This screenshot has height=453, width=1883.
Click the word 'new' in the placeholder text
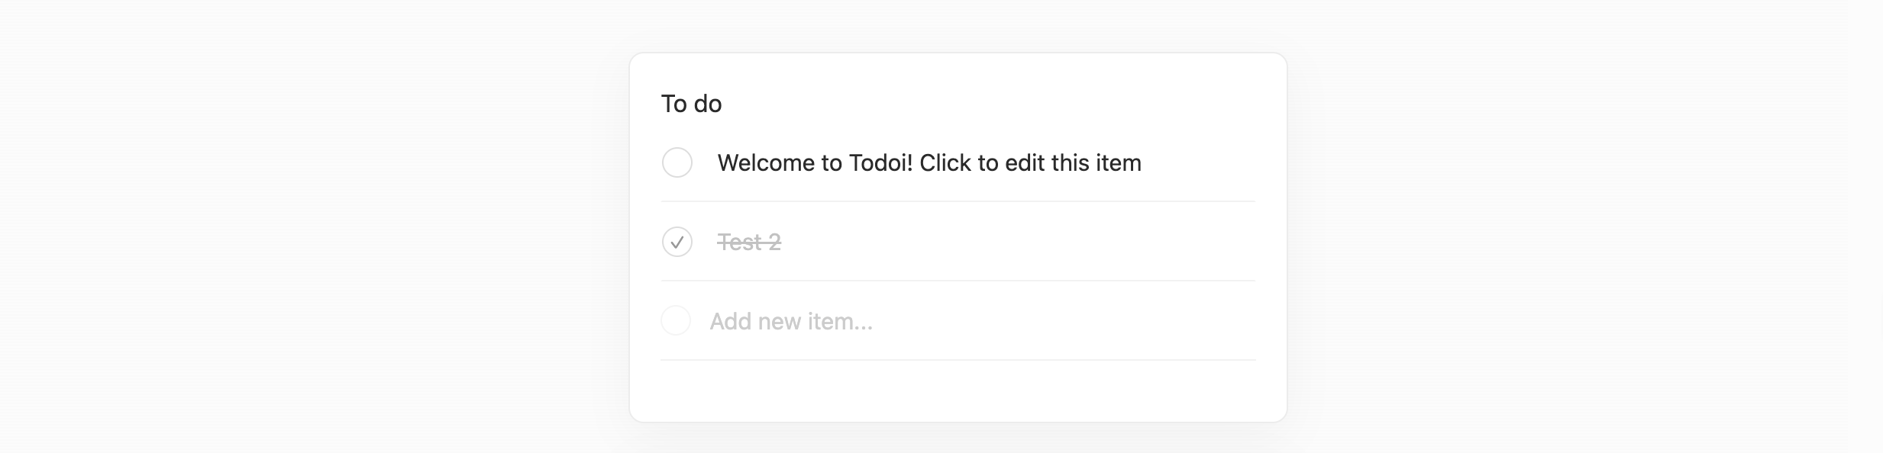click(x=780, y=322)
